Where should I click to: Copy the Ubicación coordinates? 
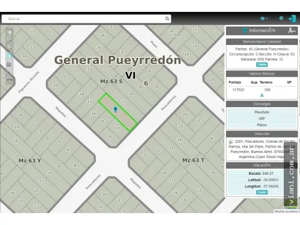coord(262,192)
